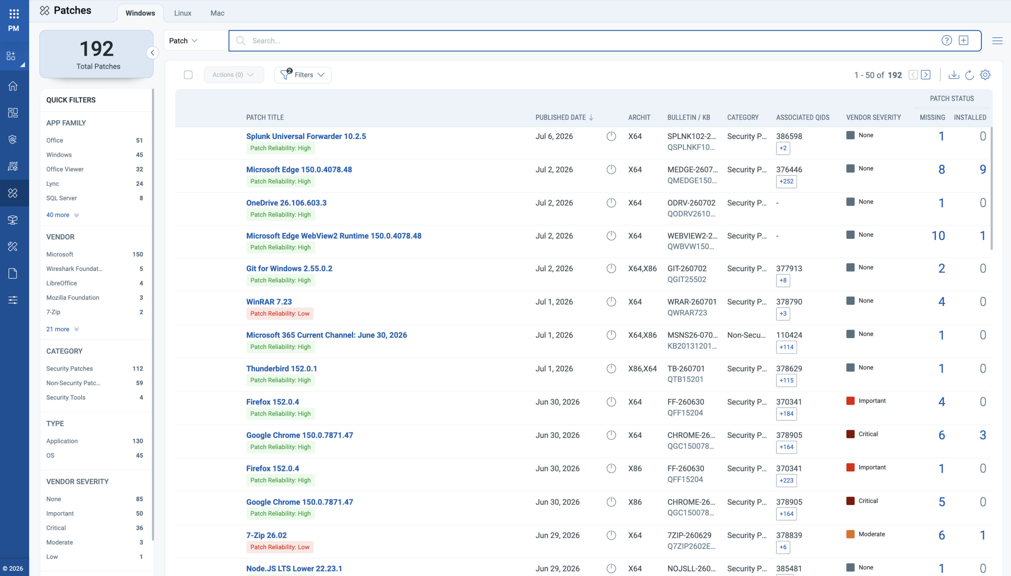Tick the select-all patches checkbox
The image size is (1011, 576).
[188, 75]
